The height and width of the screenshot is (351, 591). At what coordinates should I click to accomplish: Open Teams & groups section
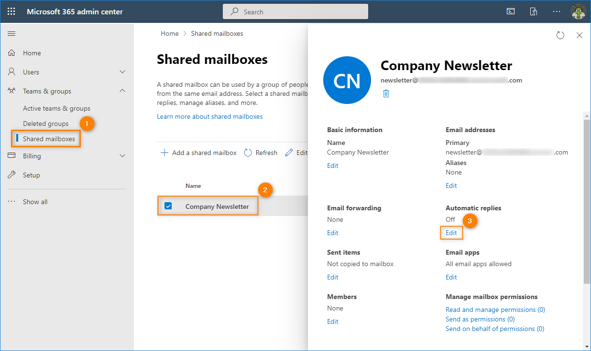[47, 91]
